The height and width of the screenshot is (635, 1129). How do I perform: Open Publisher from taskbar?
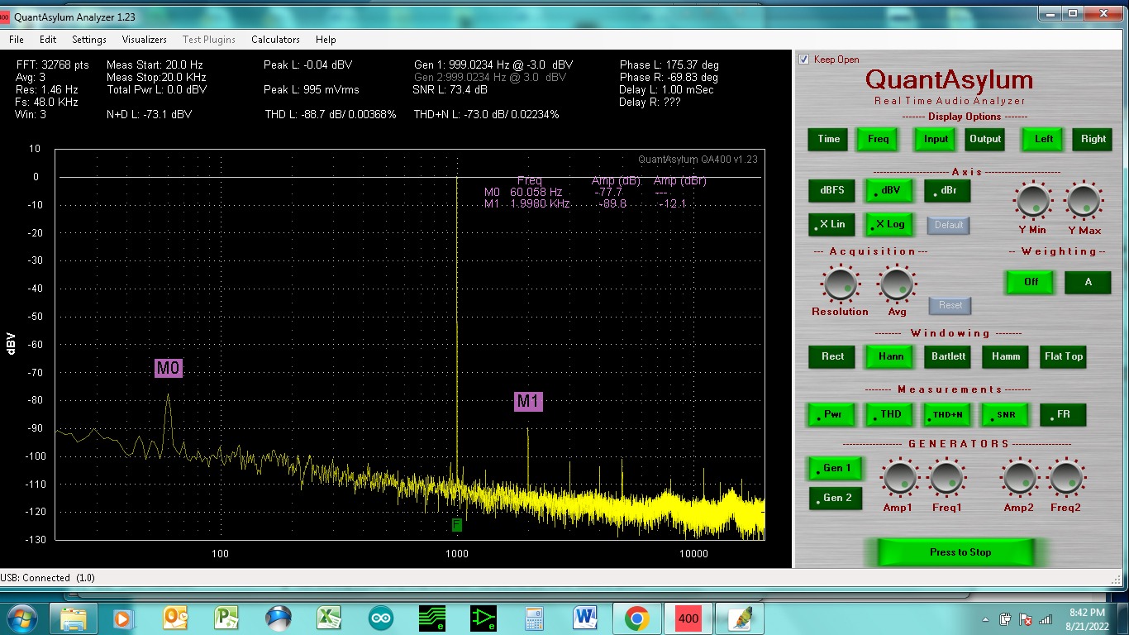coord(226,618)
